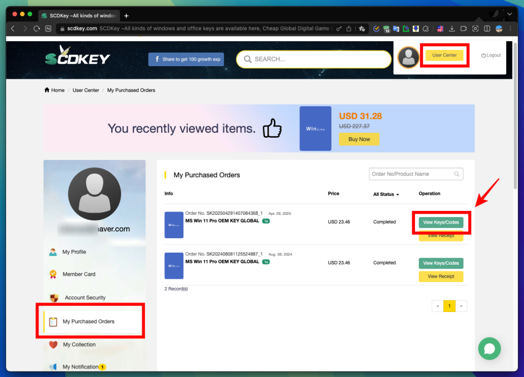
Task: Go to pagination page 1
Action: [449, 306]
